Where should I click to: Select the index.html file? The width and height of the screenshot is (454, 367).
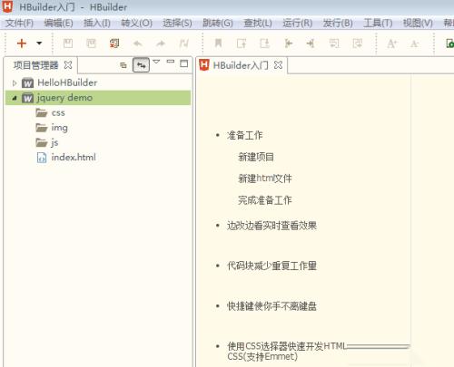74,158
